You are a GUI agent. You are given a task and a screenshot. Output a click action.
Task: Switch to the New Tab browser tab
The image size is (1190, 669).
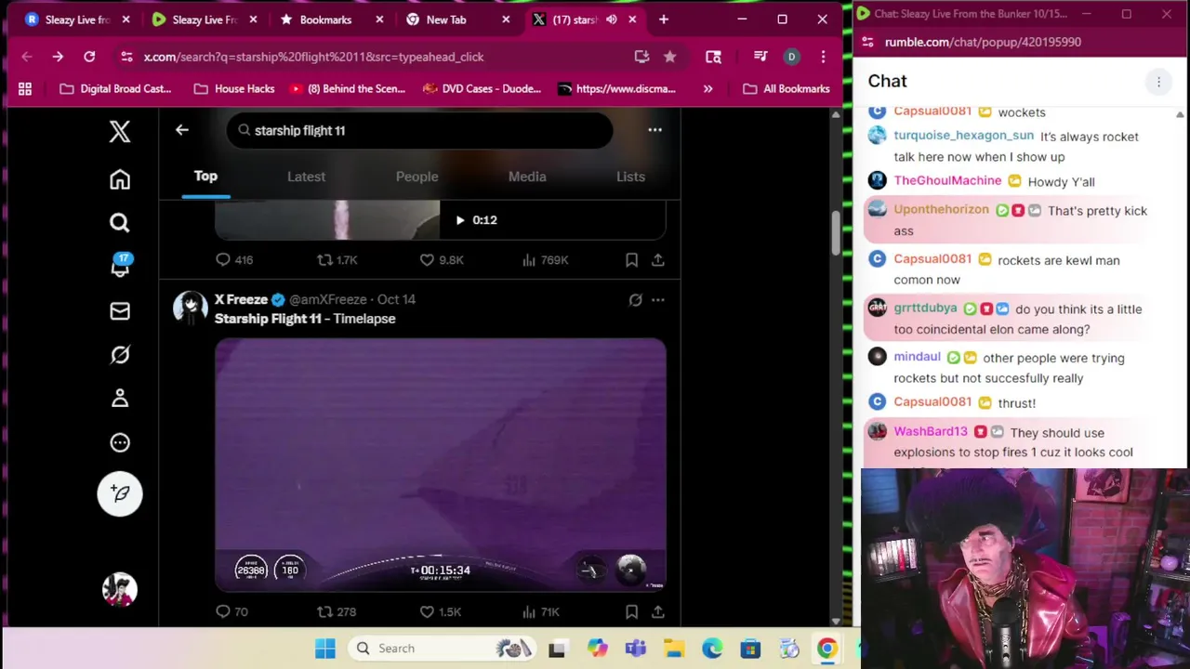click(x=446, y=20)
